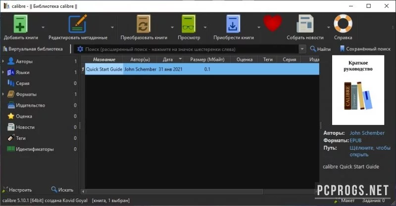This screenshot has height=206, width=396.
Task: Select Форматы category in tag browser
Action: 26,94
